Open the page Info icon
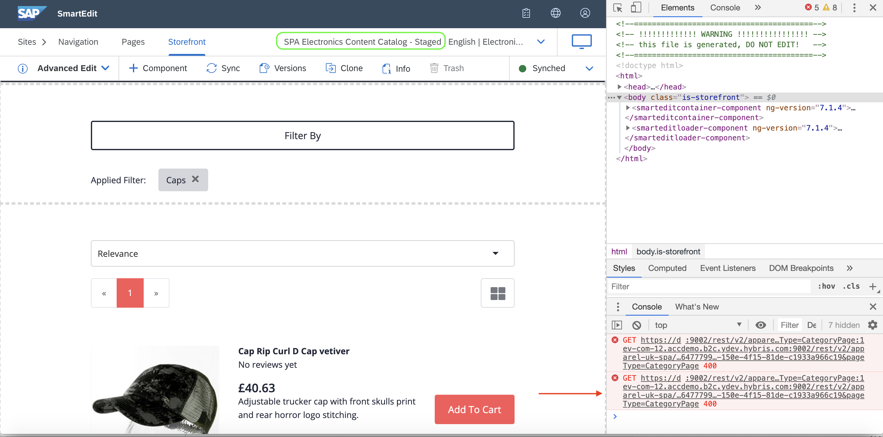Screen dimensions: 883x437 pyautogui.click(x=386, y=68)
